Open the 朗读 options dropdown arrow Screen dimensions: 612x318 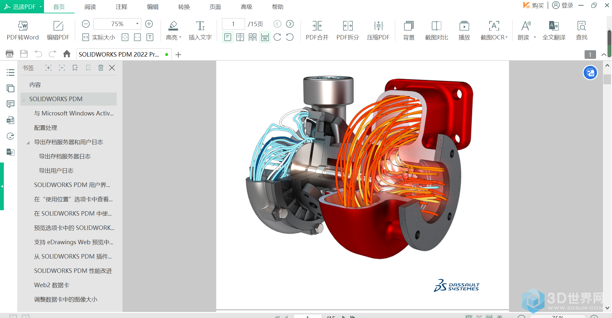tap(535, 37)
